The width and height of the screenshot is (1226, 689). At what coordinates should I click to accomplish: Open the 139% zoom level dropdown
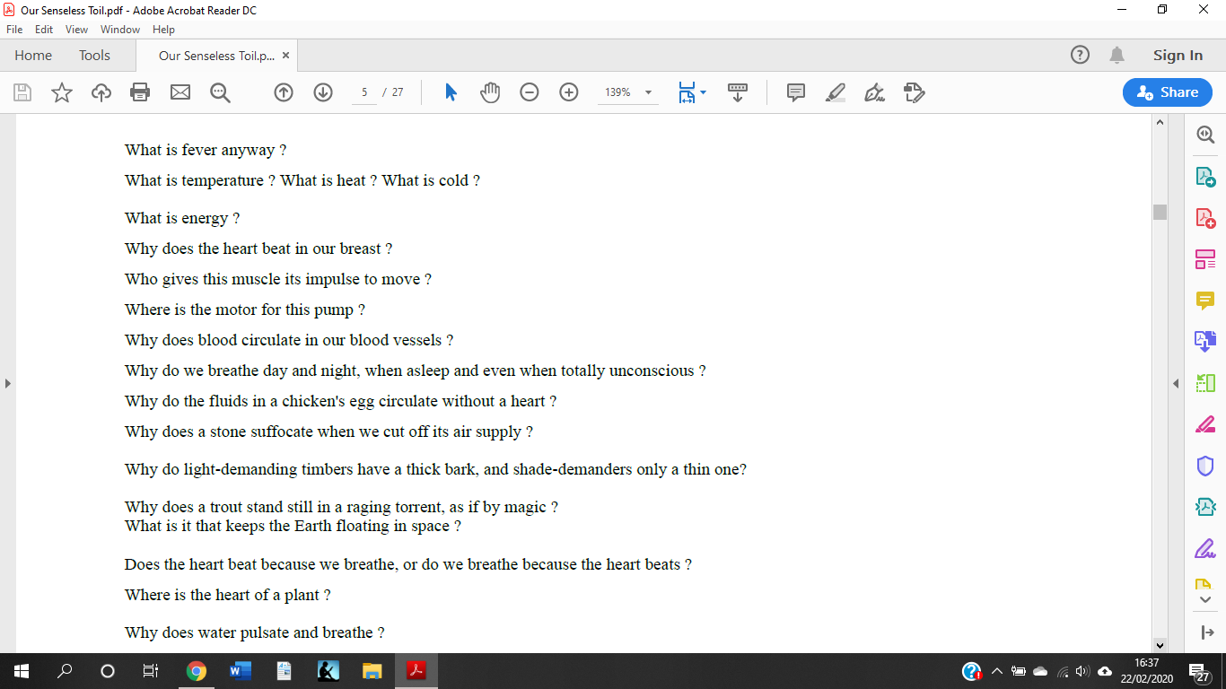click(x=648, y=92)
